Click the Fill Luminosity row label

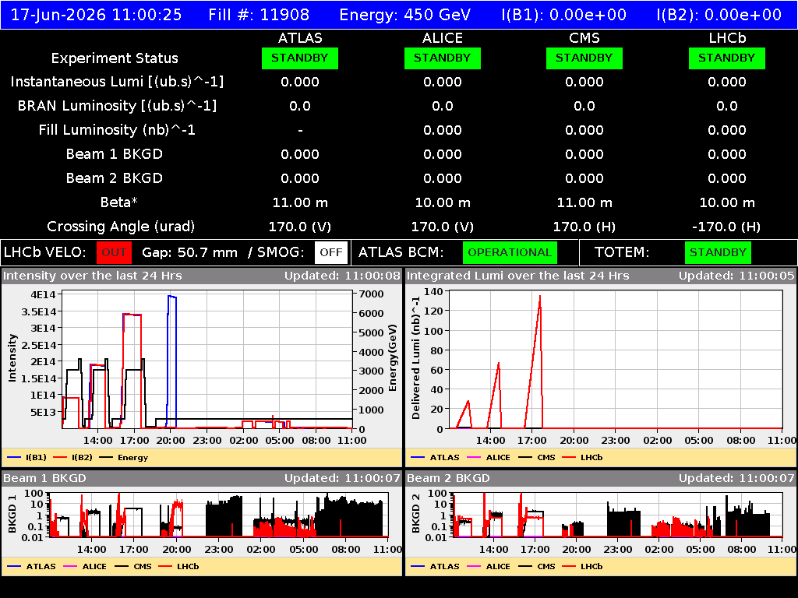pyautogui.click(x=117, y=130)
